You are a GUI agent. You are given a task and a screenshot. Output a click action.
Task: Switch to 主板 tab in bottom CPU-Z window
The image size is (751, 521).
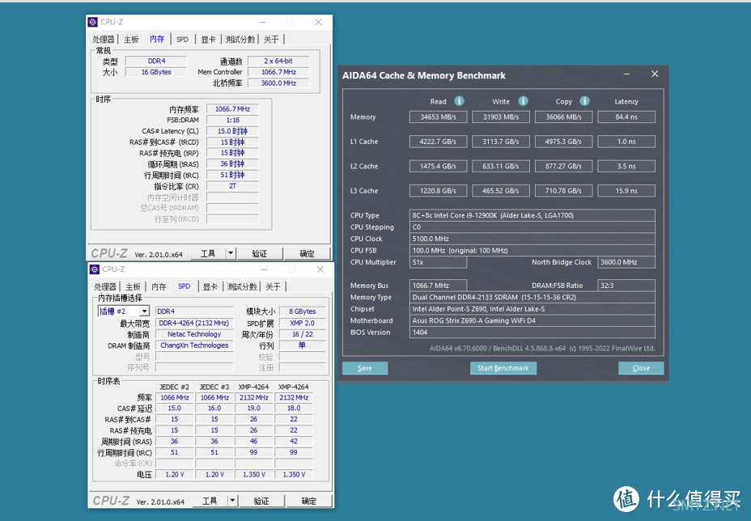[134, 287]
